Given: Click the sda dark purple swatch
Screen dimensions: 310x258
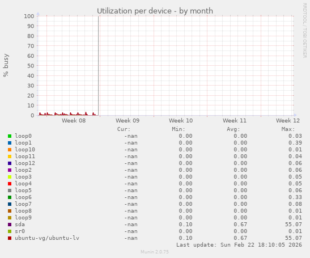Looking at the screenshot, I should pos(10,225).
